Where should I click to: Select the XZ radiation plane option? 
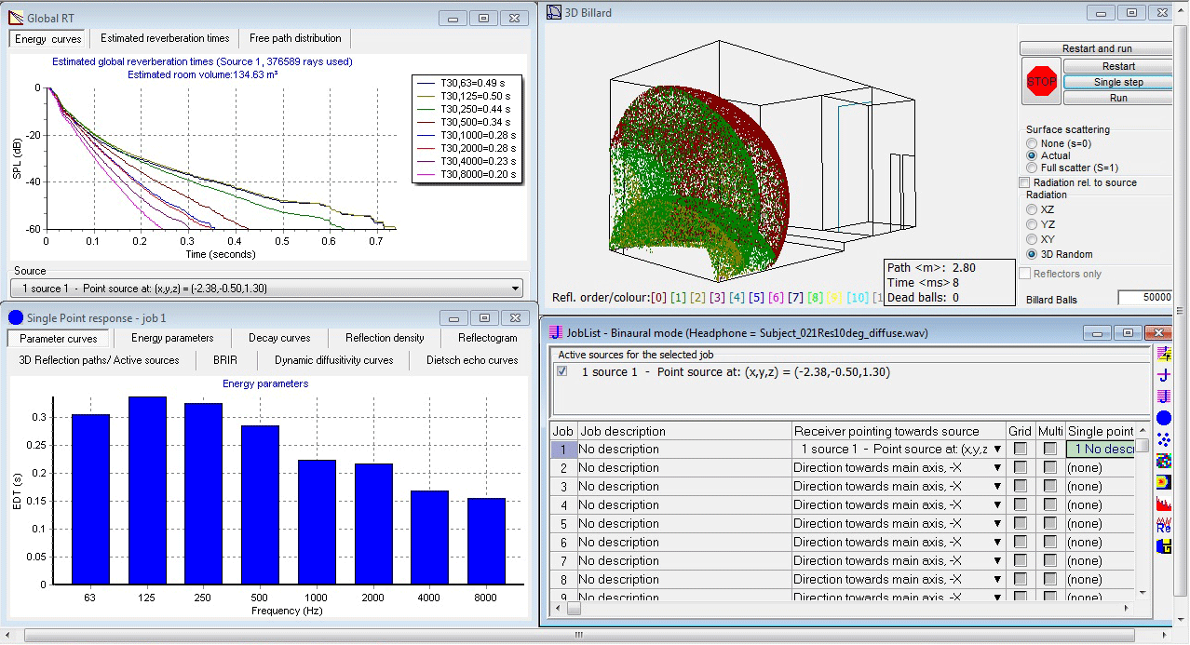point(1031,209)
